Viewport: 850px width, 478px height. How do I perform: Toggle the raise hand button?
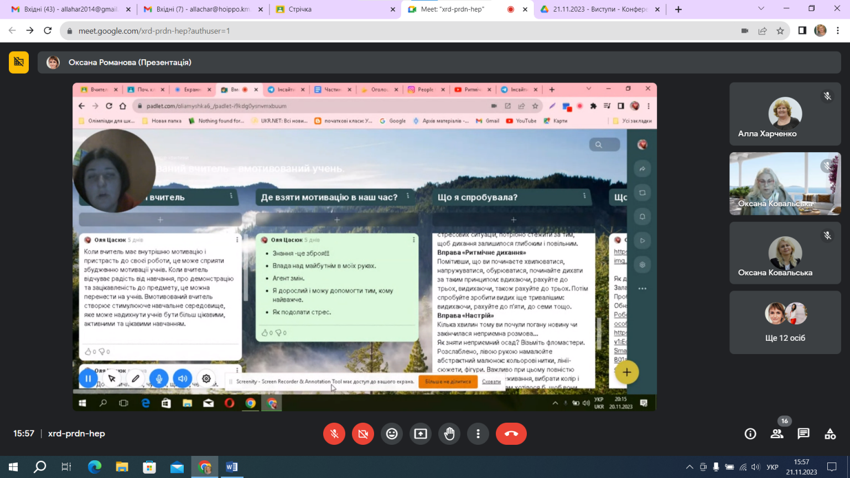pos(449,434)
